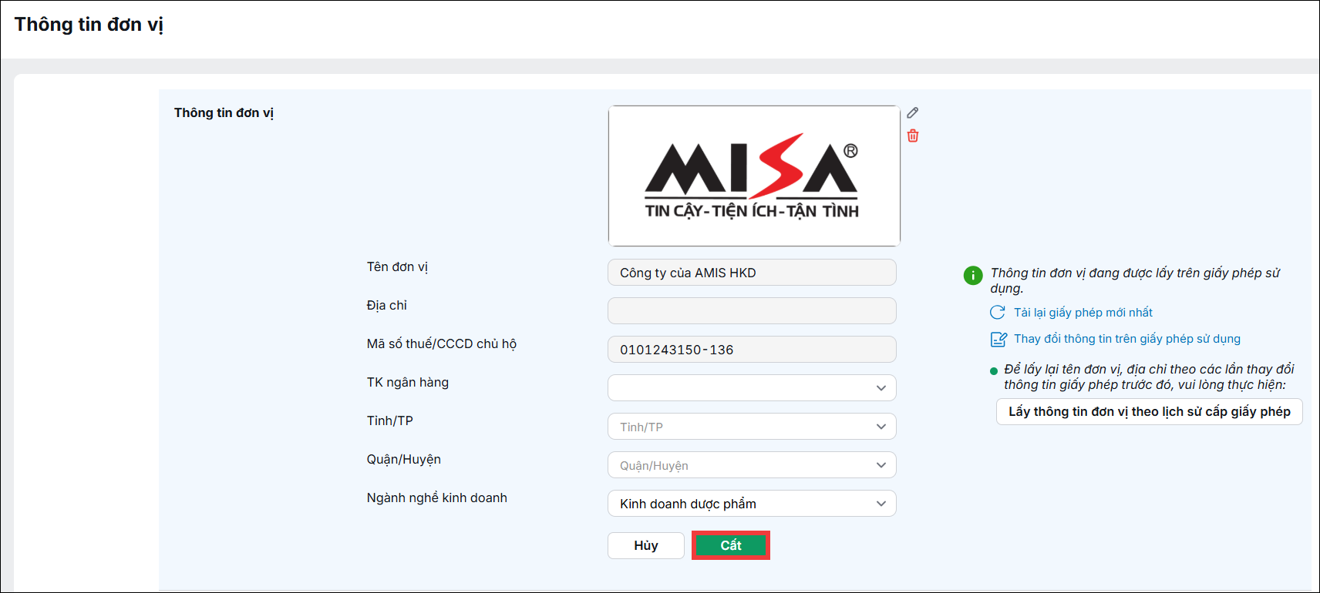Click the pencil icon to edit logo
Viewport: 1320px width, 593px height.
click(913, 112)
